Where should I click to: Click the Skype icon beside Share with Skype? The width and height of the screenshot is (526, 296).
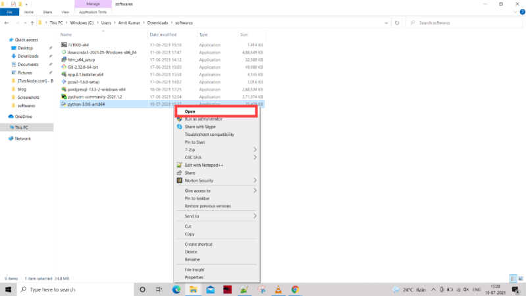(180, 127)
